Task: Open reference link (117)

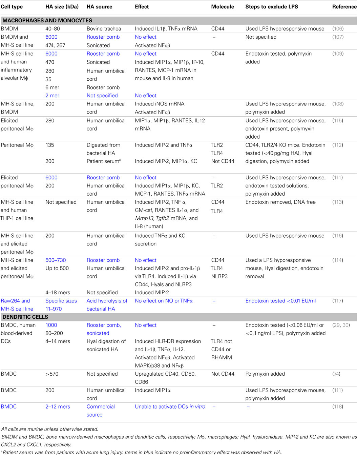Action: tap(338, 301)
